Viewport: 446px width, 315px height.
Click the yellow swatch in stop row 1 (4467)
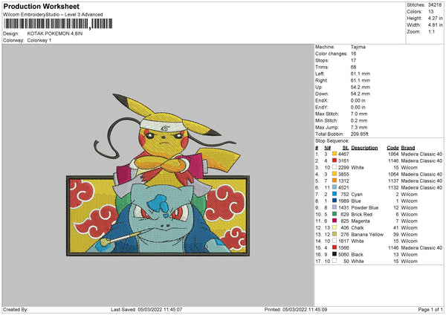(334, 154)
